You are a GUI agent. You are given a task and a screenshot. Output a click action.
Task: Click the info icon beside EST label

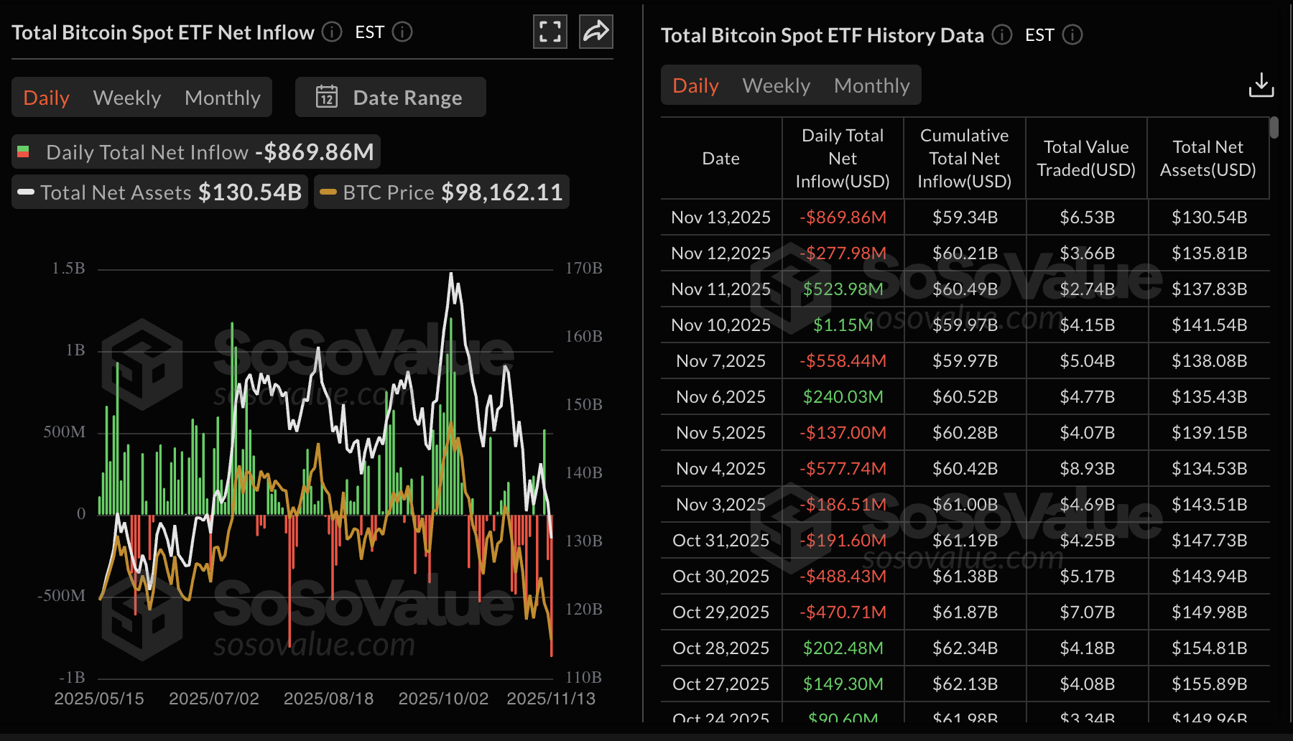(x=403, y=32)
